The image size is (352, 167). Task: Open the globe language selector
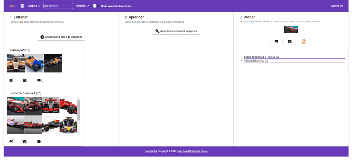pyautogui.click(x=22, y=6)
